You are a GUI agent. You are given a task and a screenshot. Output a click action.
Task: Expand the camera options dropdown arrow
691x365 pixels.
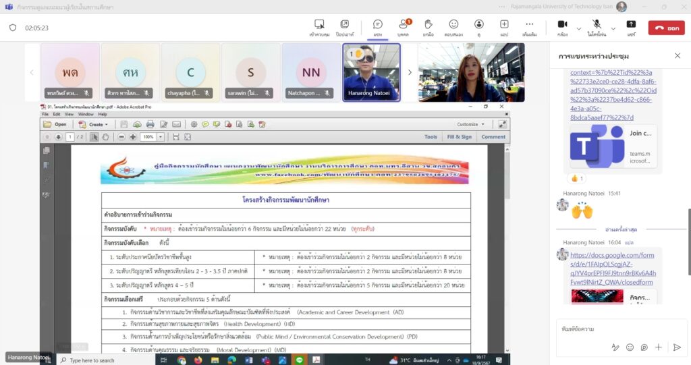point(578,28)
